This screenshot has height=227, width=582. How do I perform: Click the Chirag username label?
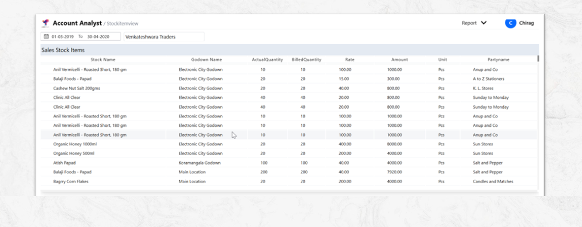coord(526,23)
